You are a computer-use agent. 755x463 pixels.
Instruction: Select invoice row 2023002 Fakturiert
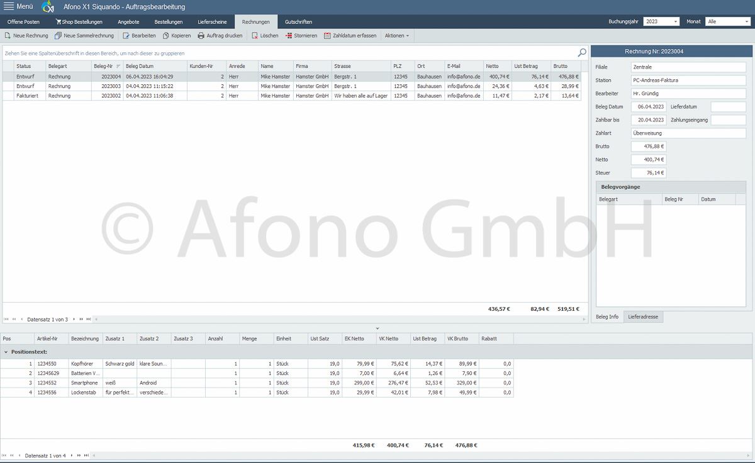293,96
